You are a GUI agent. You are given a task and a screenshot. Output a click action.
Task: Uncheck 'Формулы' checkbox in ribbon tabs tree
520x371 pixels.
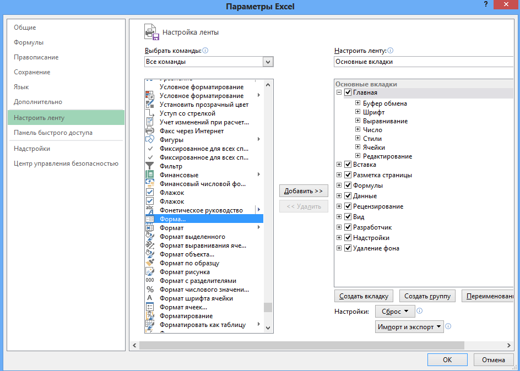click(x=348, y=185)
